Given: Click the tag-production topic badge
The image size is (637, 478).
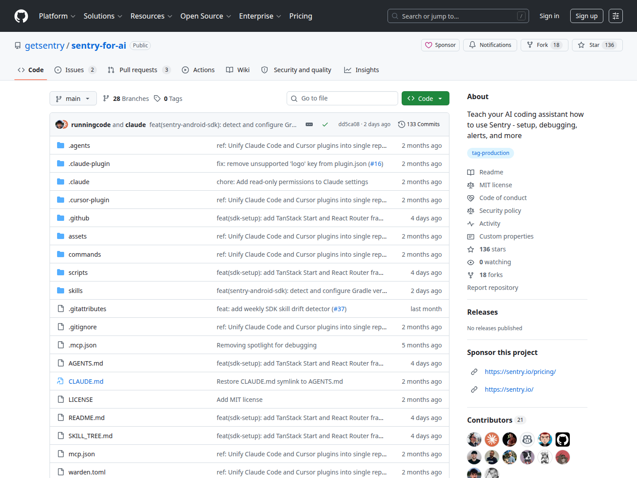Looking at the screenshot, I should 491,153.
